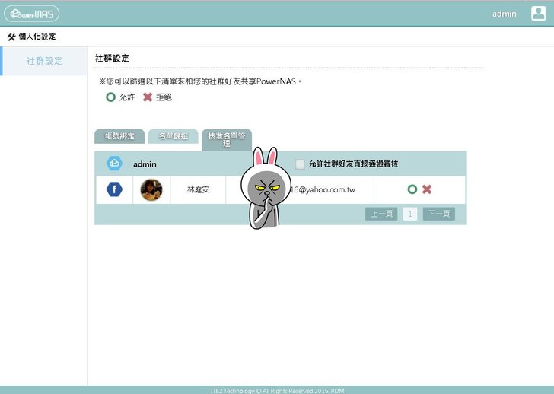Go to previous page with 上一頁
The image size is (554, 394).
click(381, 214)
